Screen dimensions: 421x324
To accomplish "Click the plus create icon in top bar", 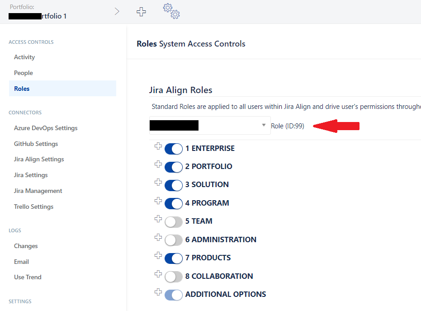I will 141,12.
